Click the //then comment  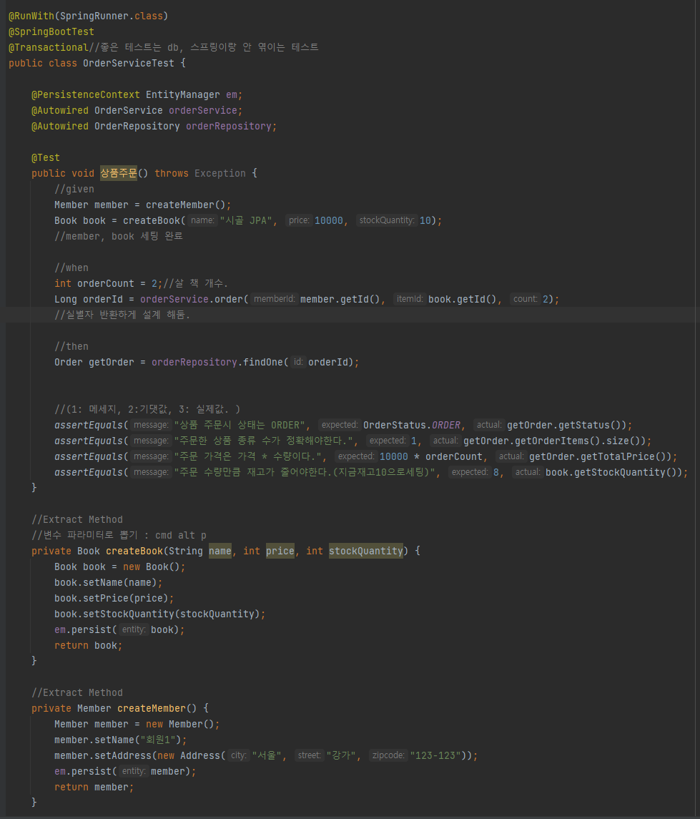[72, 346]
